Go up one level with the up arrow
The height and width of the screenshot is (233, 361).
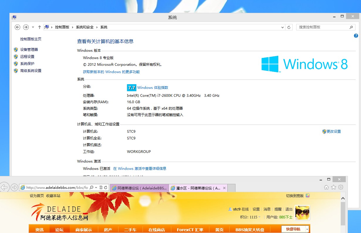point(40,27)
